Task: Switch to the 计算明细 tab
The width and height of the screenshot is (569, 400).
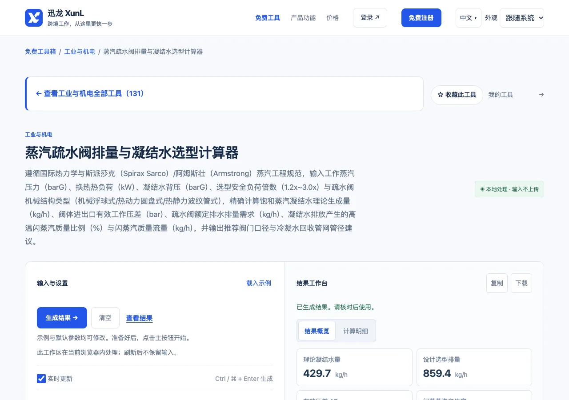Action: click(356, 331)
